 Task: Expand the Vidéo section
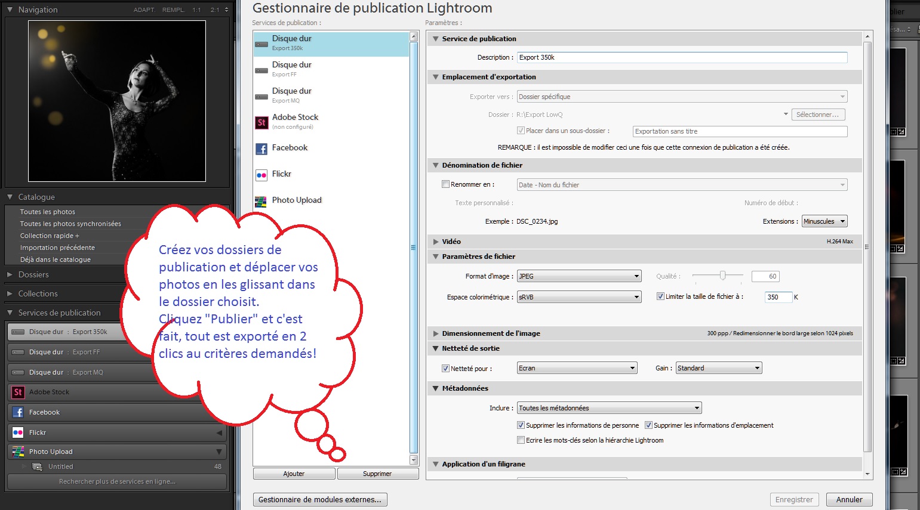[436, 242]
